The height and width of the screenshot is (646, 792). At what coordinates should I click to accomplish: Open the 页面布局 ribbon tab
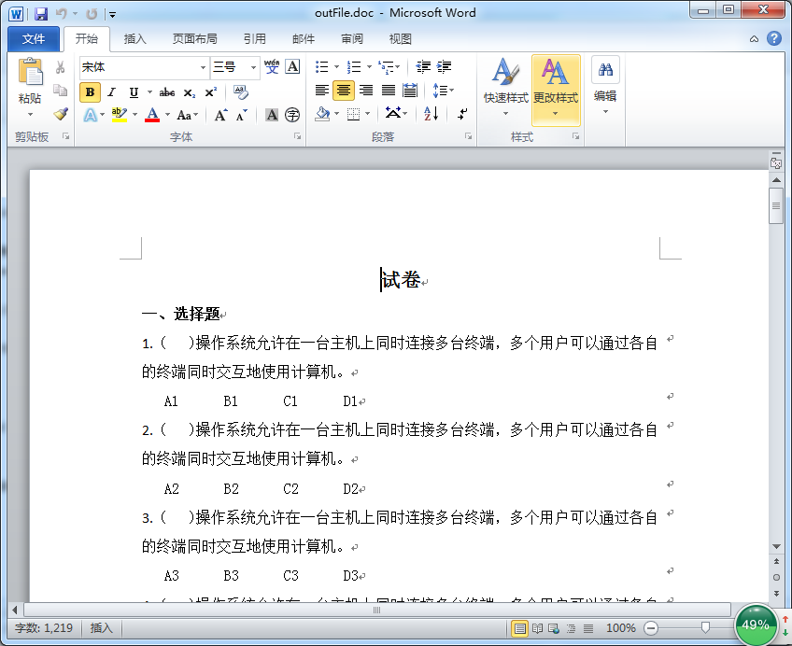[x=194, y=39]
